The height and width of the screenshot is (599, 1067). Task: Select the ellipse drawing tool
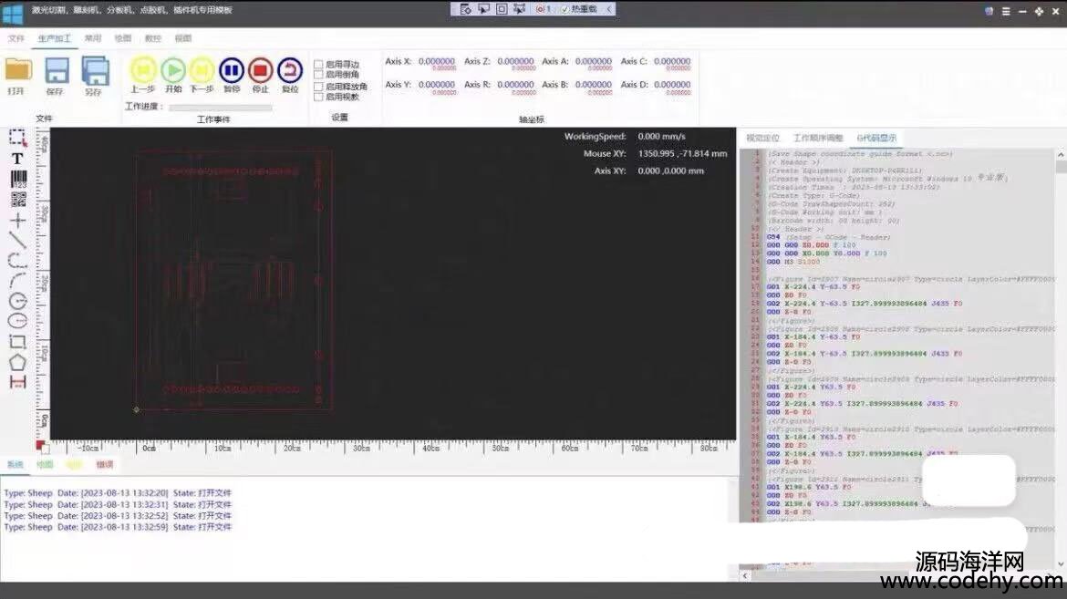(18, 321)
